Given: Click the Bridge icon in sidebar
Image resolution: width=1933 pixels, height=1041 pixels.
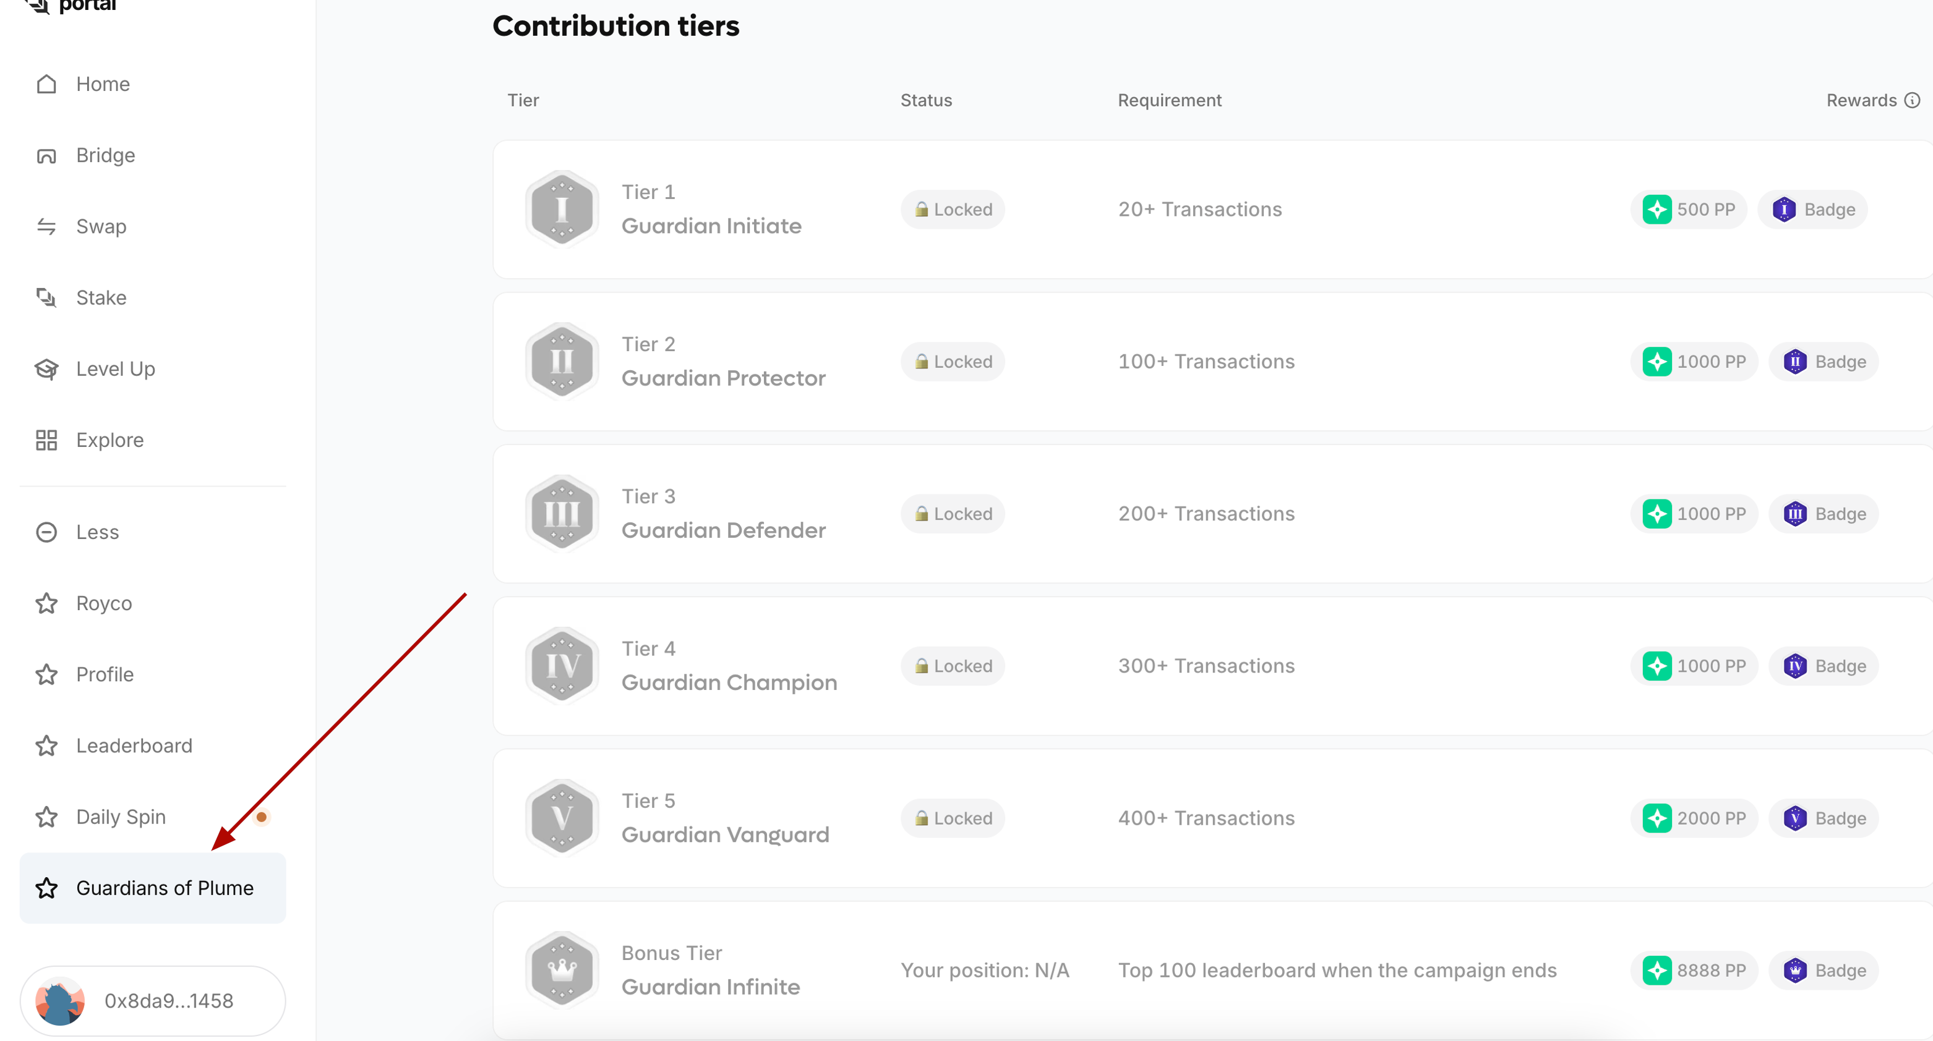Looking at the screenshot, I should tap(46, 155).
